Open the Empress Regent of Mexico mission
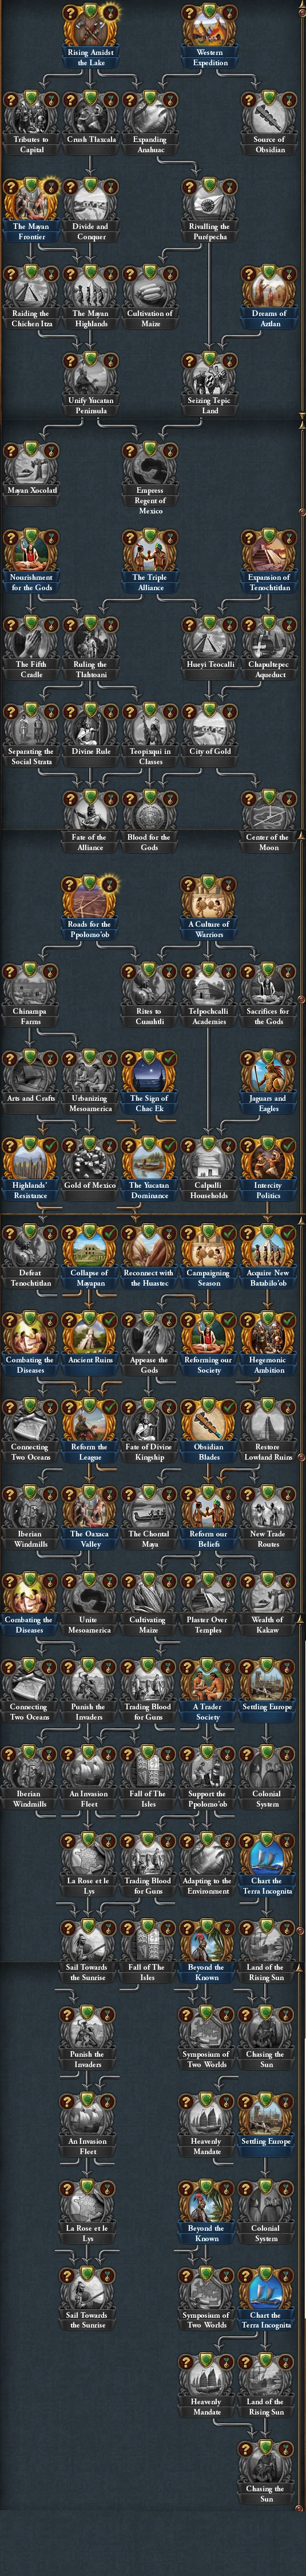306x2576 pixels. tap(150, 475)
